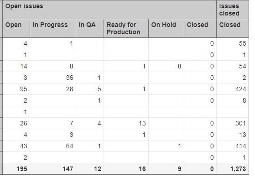Click the Open issues group header
Viewport: 255px width, 177px height.
point(109,10)
